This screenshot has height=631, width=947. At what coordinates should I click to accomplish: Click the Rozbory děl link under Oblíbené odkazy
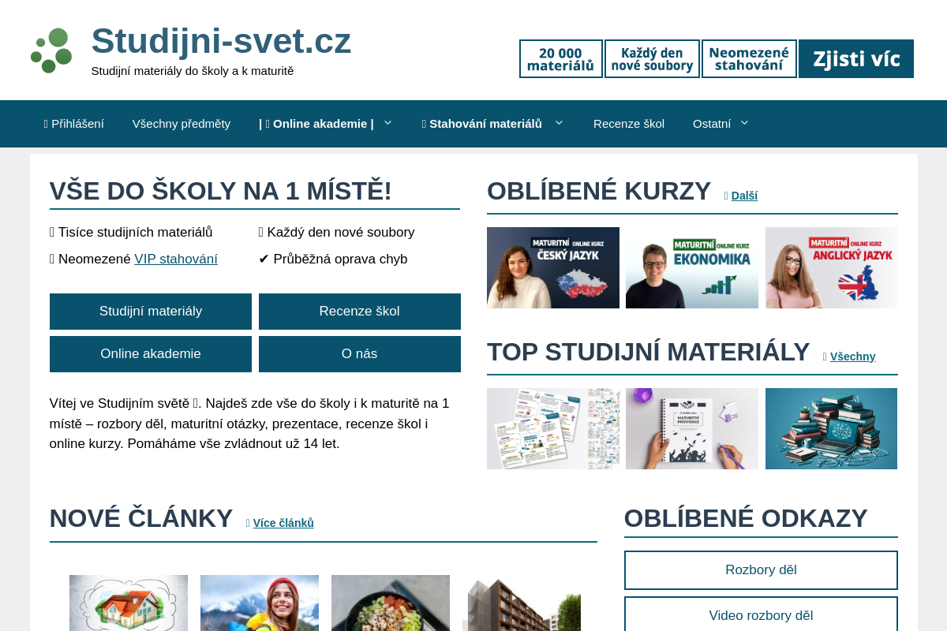(760, 569)
